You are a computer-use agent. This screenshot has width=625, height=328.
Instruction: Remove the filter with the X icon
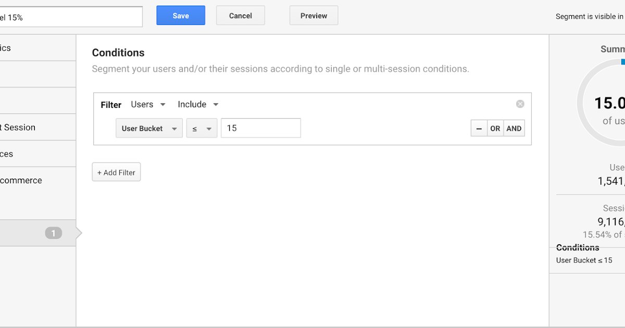pyautogui.click(x=520, y=104)
